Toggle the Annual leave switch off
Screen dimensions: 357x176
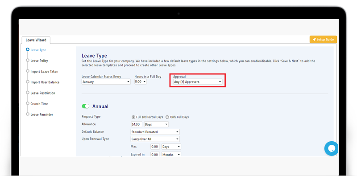[86, 106]
